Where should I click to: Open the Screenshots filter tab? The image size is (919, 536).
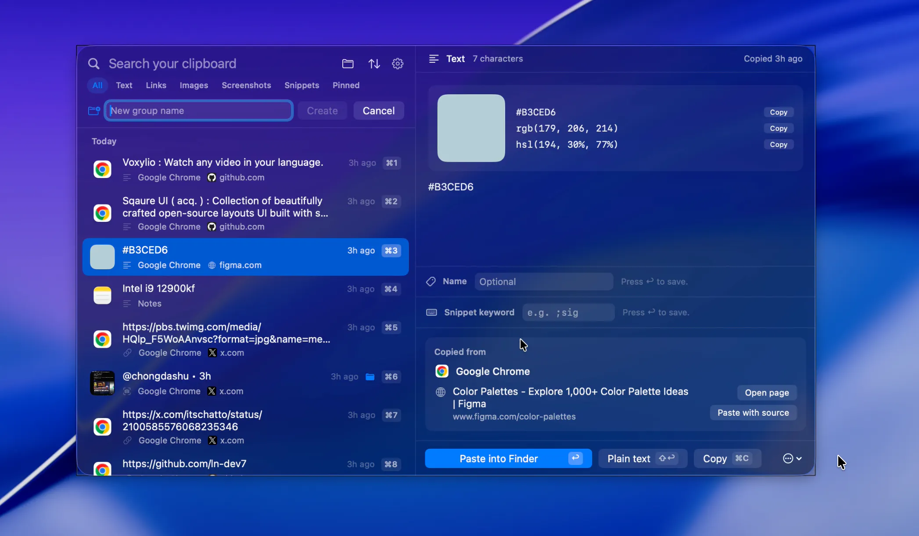[246, 85]
